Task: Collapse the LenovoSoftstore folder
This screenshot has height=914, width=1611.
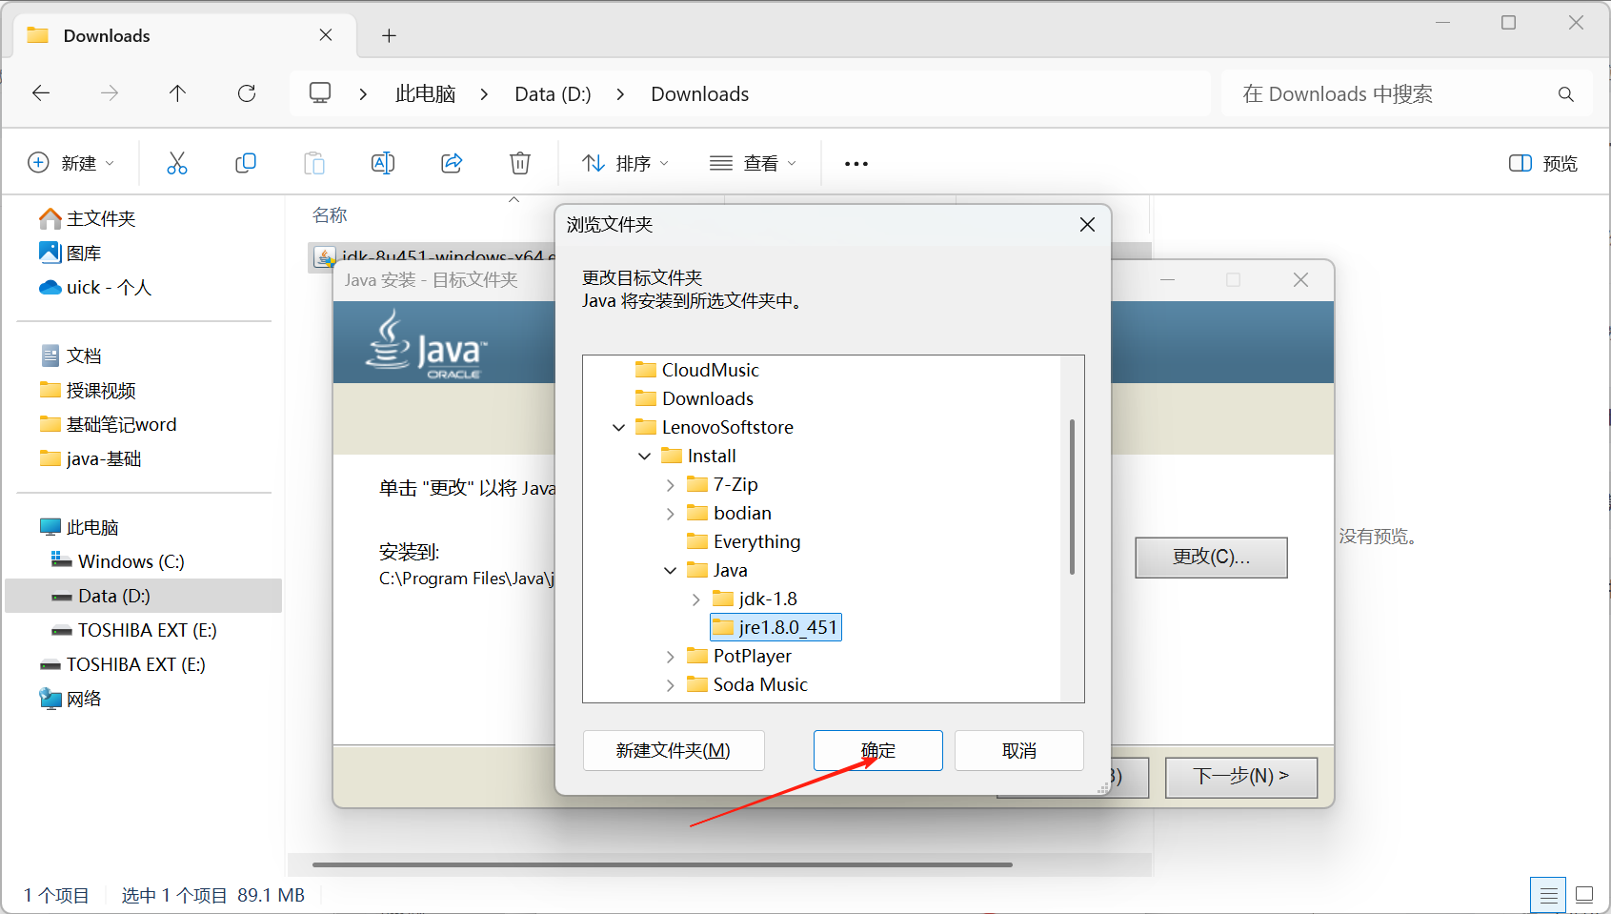Action: (x=619, y=427)
